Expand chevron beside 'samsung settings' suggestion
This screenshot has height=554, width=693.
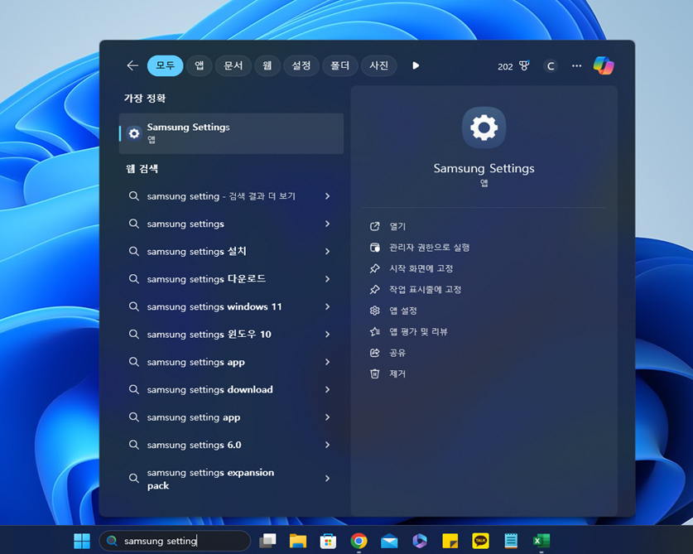pos(328,224)
